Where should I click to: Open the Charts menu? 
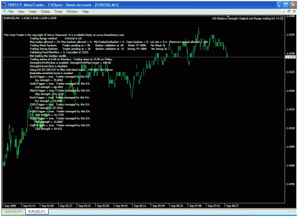click(x=45, y=11)
